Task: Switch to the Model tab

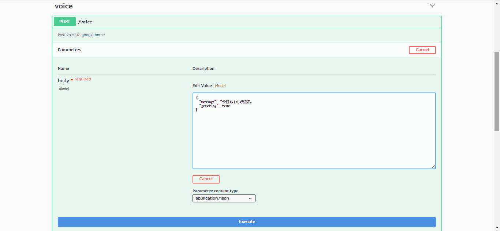Action: pos(220,86)
